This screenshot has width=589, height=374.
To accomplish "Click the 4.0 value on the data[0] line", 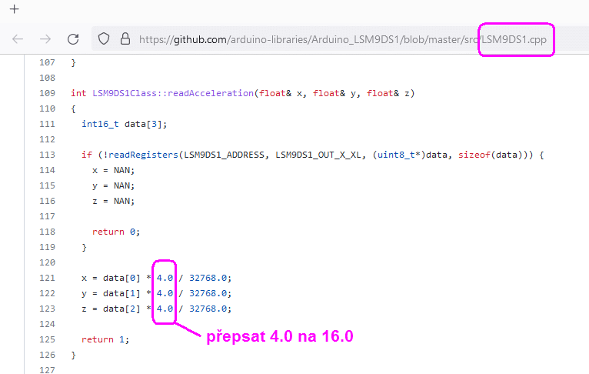I will (x=165, y=278).
